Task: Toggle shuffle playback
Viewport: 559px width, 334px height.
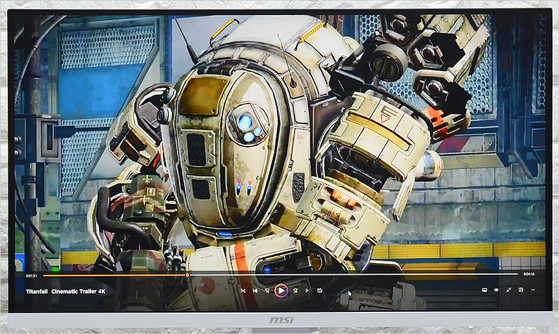Action: (243, 291)
